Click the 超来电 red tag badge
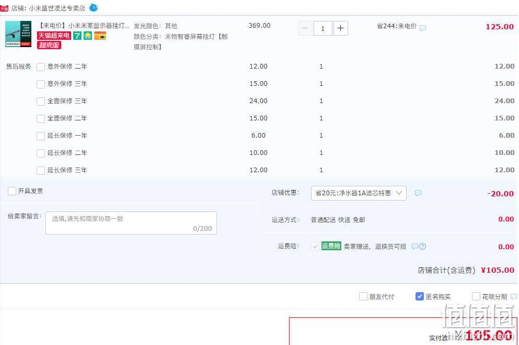519x345 pixels. (x=49, y=44)
